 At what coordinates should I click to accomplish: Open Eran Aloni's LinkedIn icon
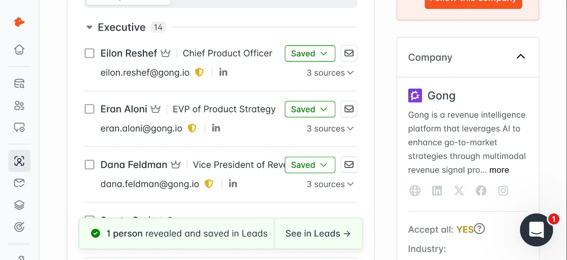[x=216, y=128]
